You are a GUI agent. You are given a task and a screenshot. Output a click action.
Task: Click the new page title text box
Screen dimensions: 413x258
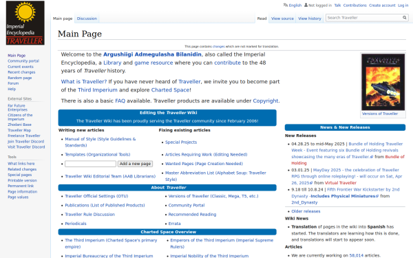[x=90, y=164]
